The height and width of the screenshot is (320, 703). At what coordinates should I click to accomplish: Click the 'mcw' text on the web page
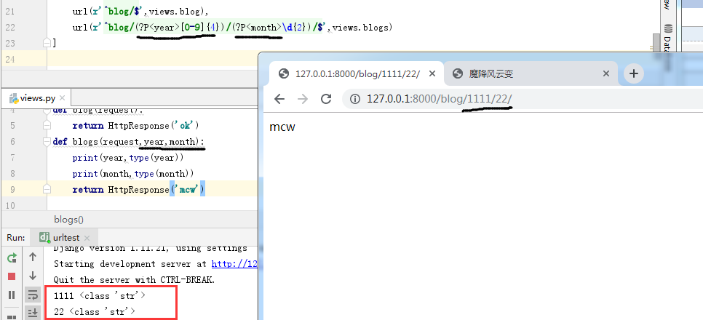(282, 127)
